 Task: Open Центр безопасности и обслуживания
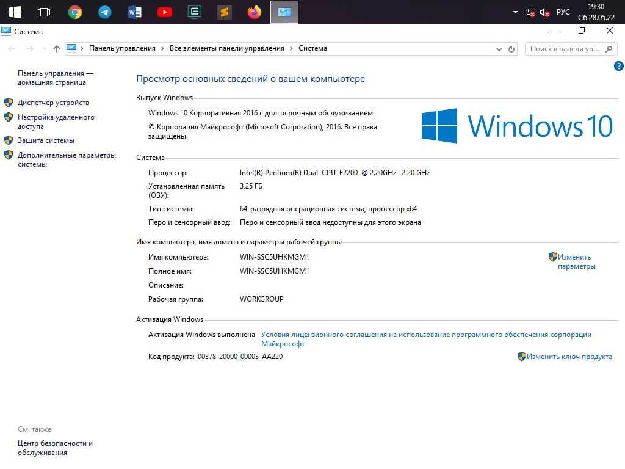click(55, 448)
